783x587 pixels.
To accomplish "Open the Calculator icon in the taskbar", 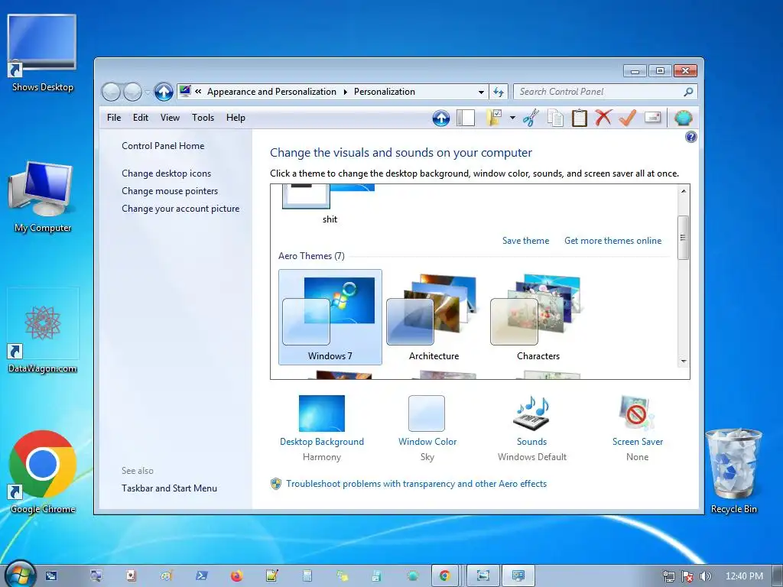I will point(307,576).
